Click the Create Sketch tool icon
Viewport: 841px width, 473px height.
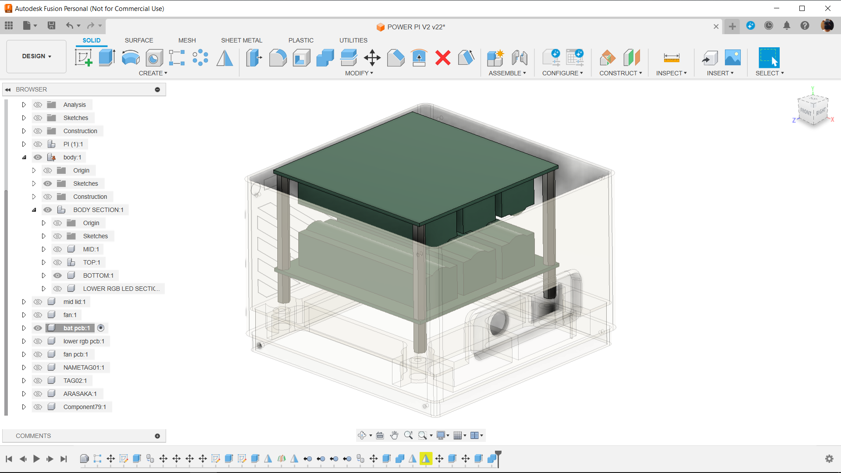pyautogui.click(x=83, y=57)
